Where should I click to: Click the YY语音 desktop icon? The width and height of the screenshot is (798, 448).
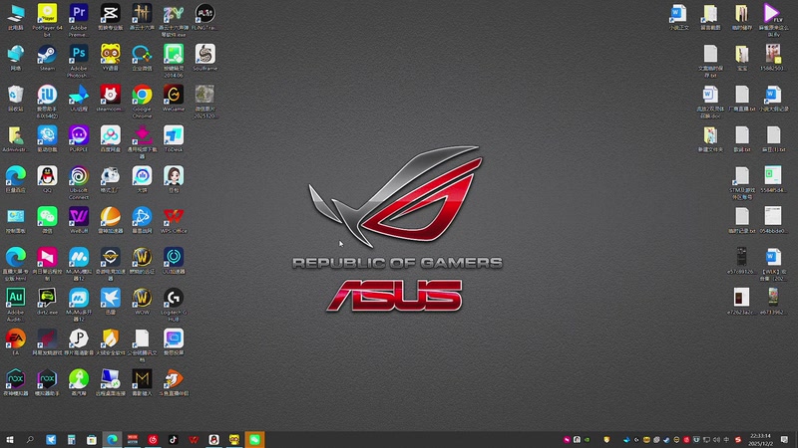point(111,57)
